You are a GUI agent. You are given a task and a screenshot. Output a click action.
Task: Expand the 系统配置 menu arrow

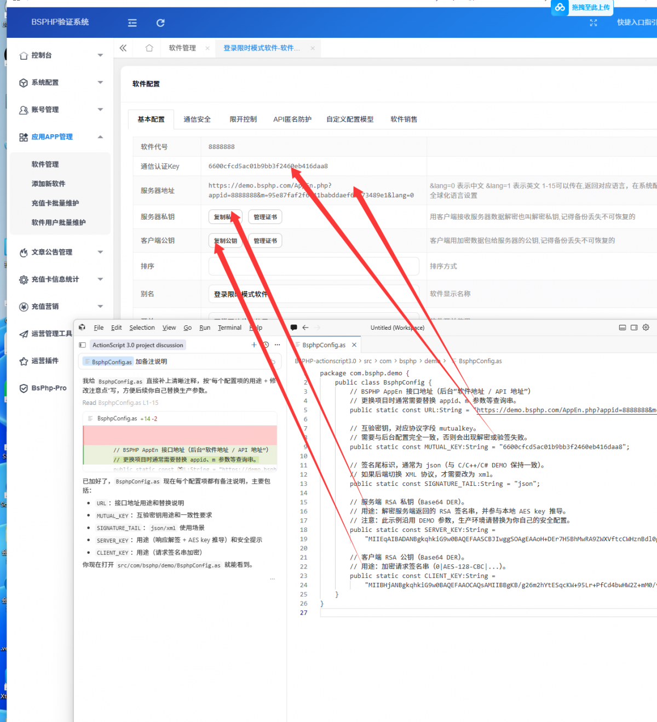click(100, 82)
